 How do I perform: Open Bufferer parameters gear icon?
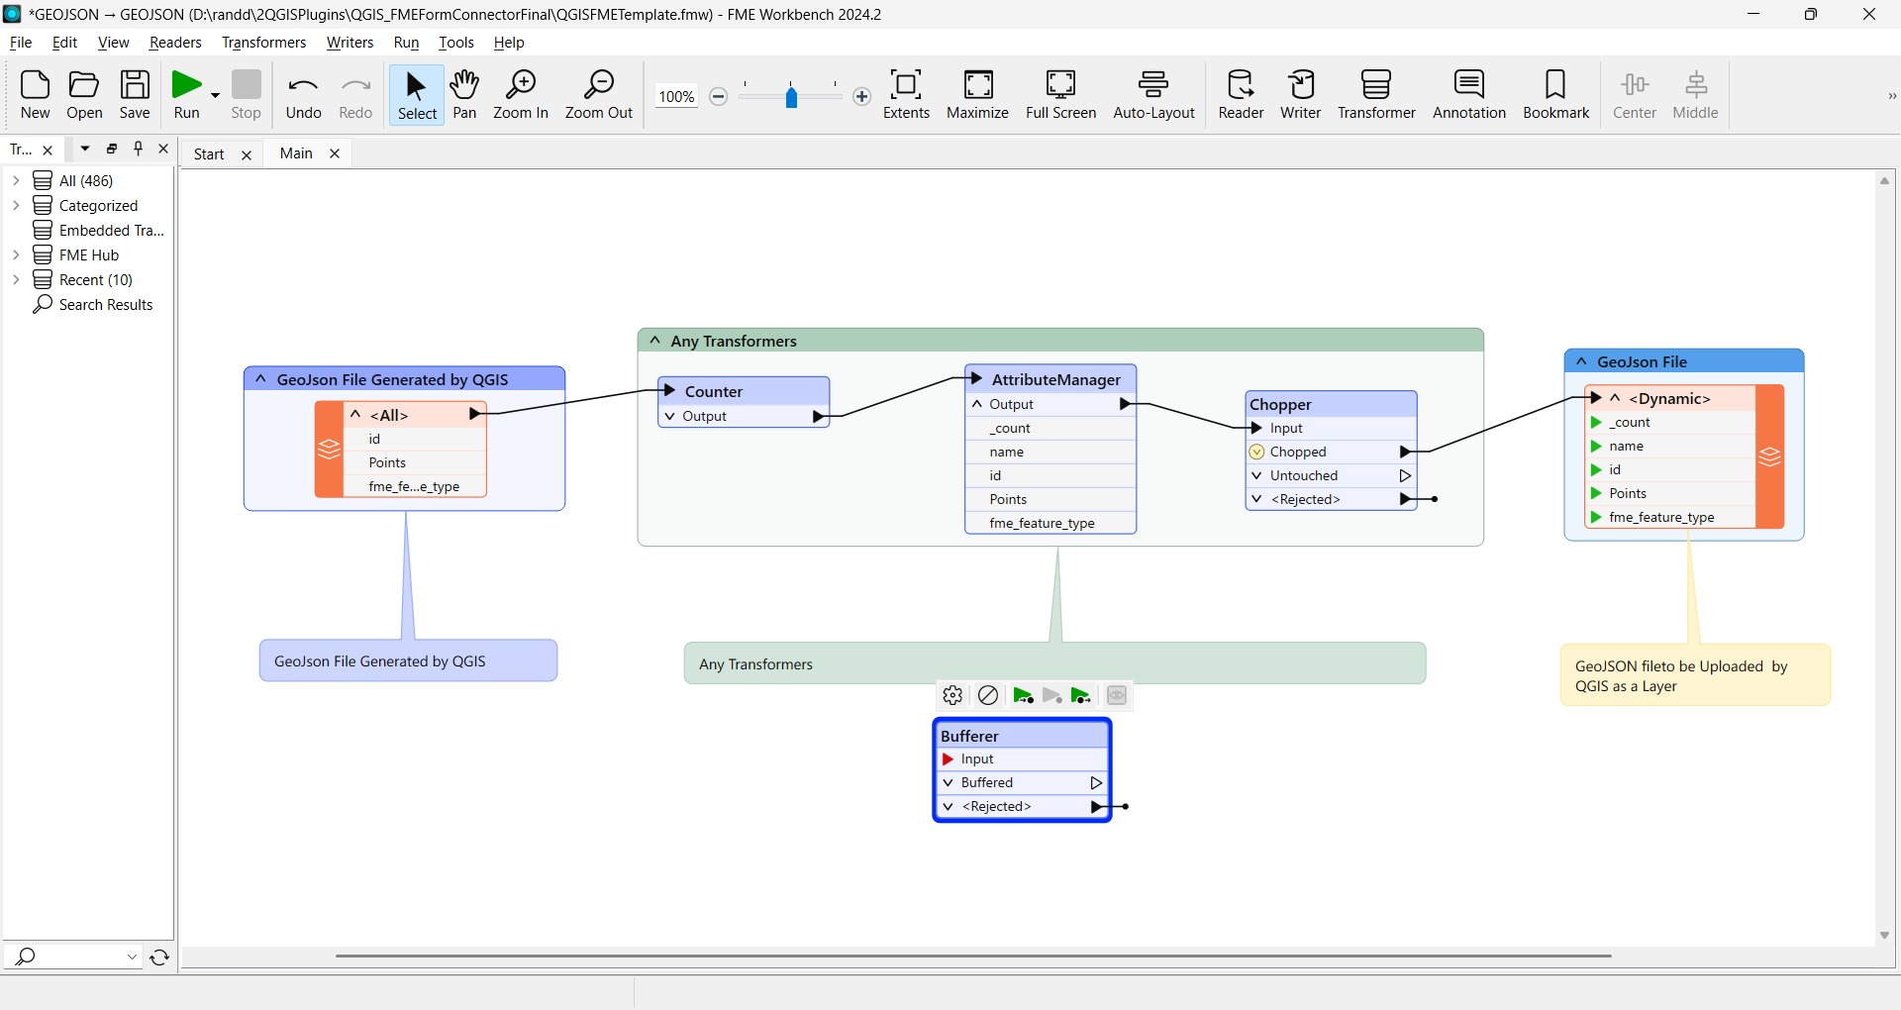[952, 695]
